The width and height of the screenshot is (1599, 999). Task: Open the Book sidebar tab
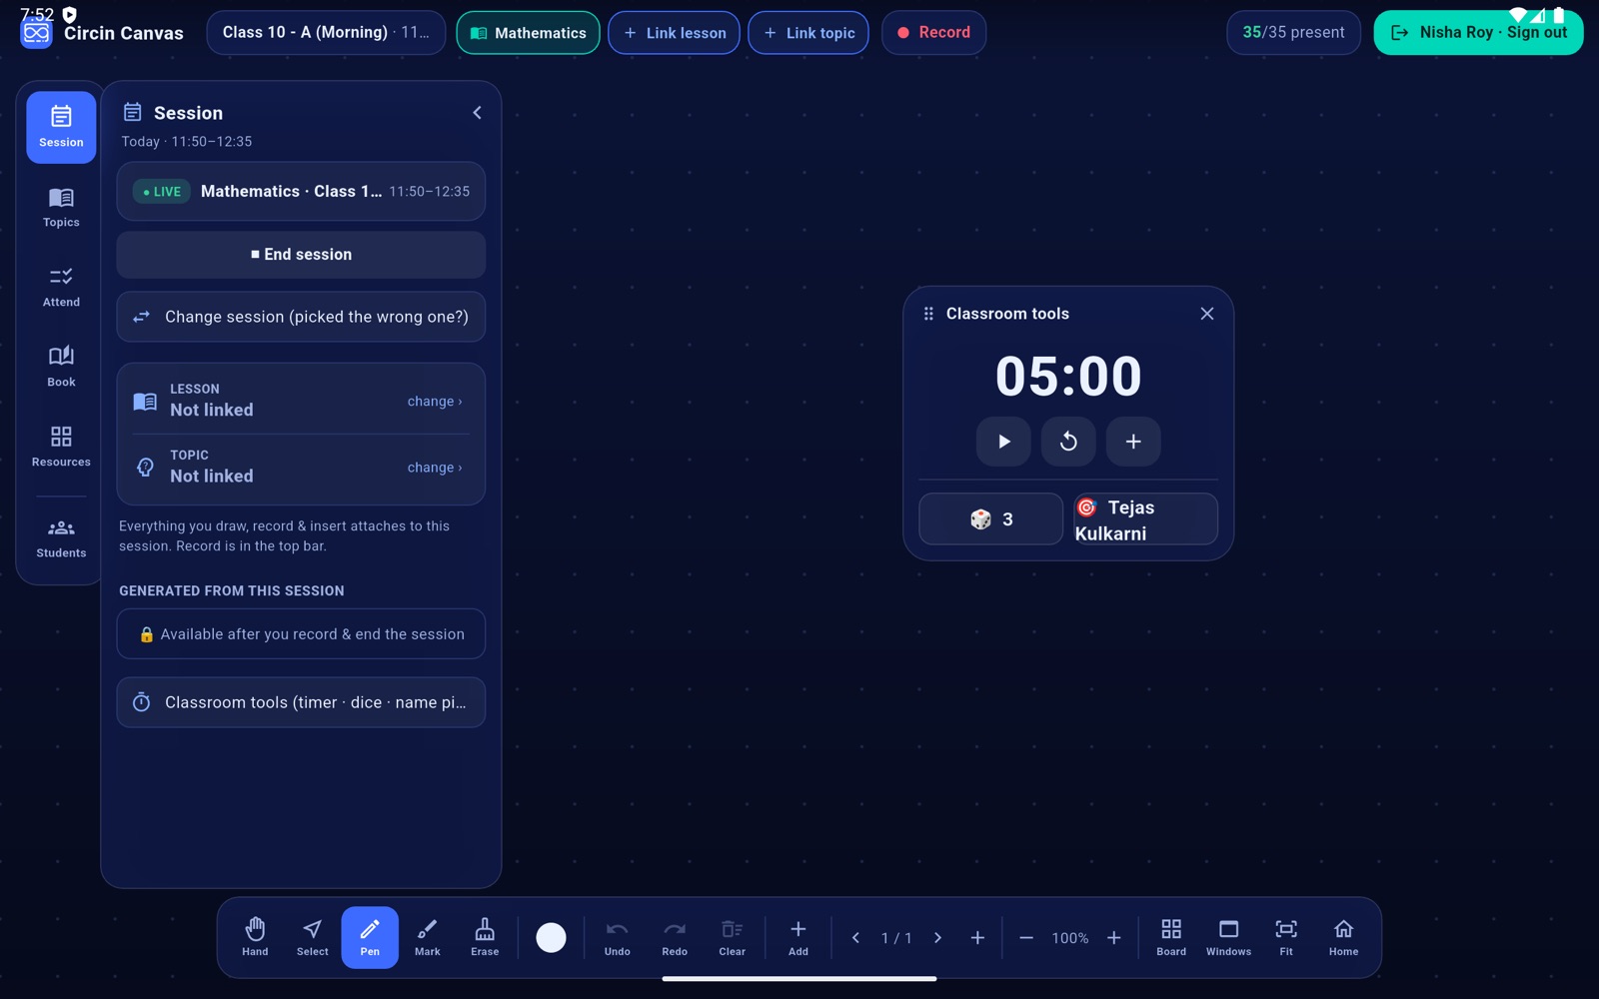coord(61,367)
